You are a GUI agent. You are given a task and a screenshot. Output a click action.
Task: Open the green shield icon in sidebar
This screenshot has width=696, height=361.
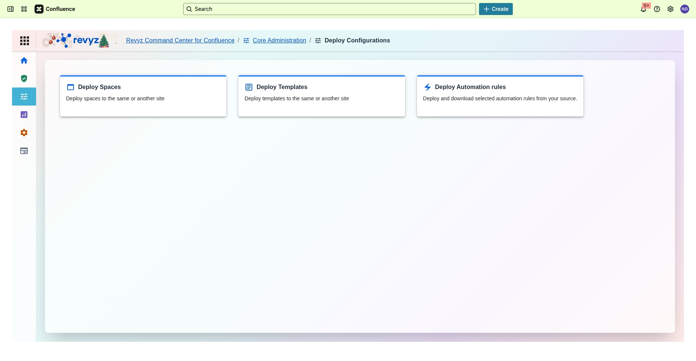24,79
